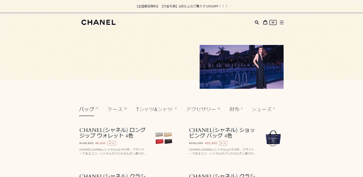363x177 pixels.
Task: Switch to the アクセサリー tab
Action: pos(201,109)
